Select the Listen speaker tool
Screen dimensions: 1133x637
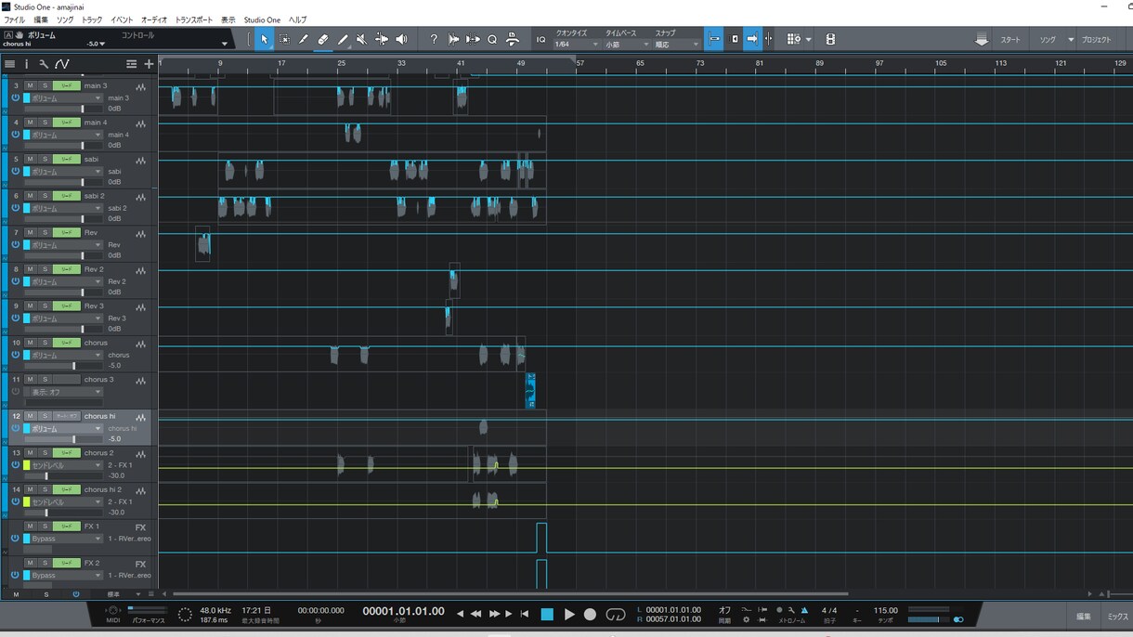(x=401, y=39)
